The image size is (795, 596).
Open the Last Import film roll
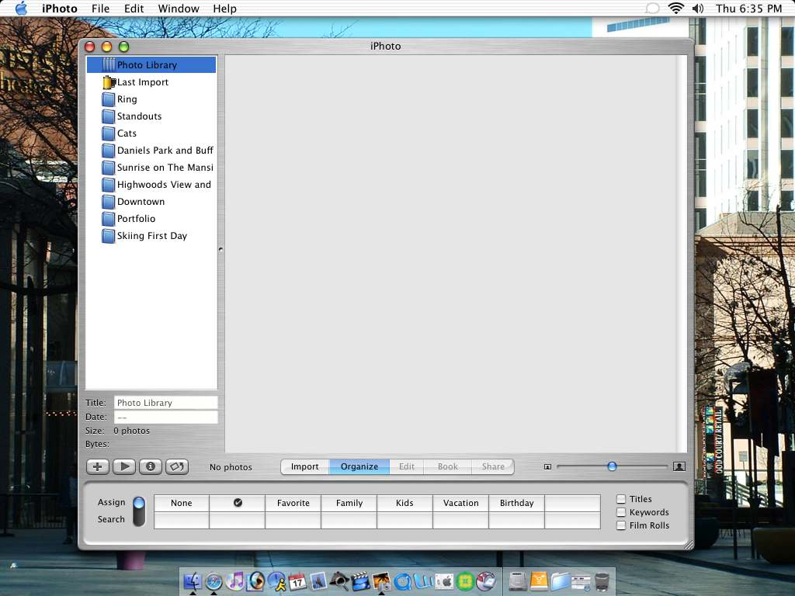click(151, 82)
